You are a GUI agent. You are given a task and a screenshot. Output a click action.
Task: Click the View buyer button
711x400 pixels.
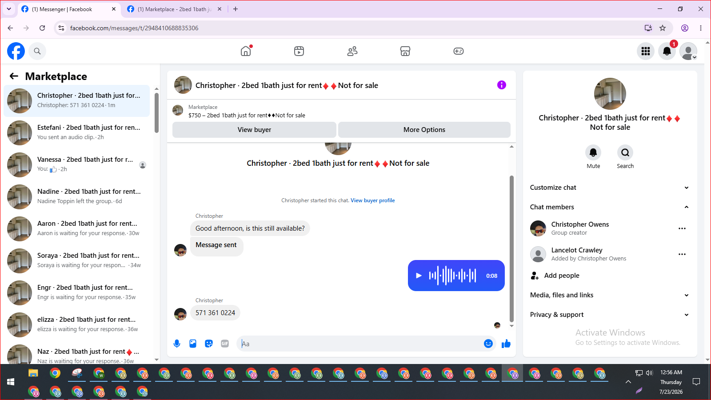tap(254, 130)
